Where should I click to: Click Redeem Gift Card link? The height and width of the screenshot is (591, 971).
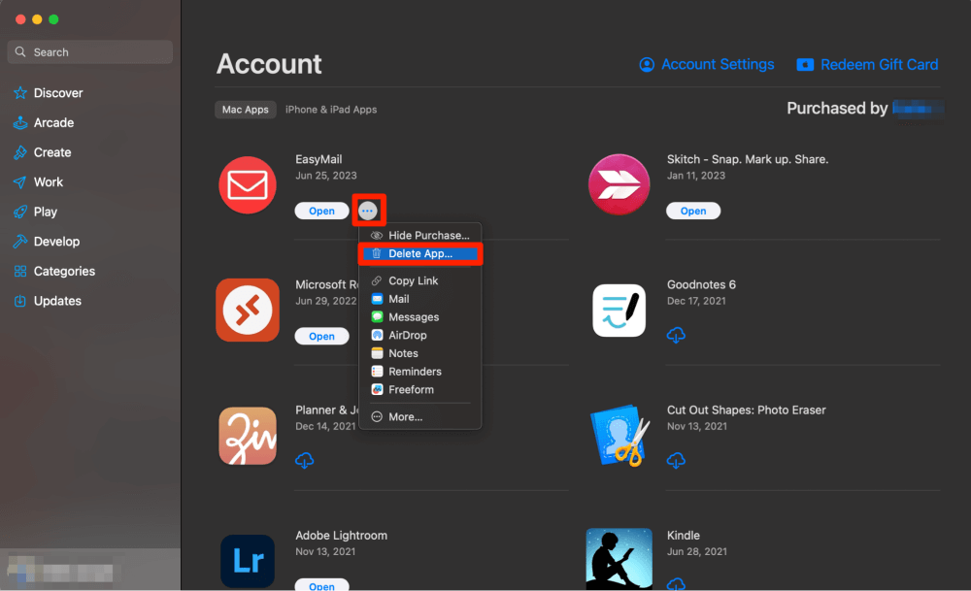pos(867,65)
